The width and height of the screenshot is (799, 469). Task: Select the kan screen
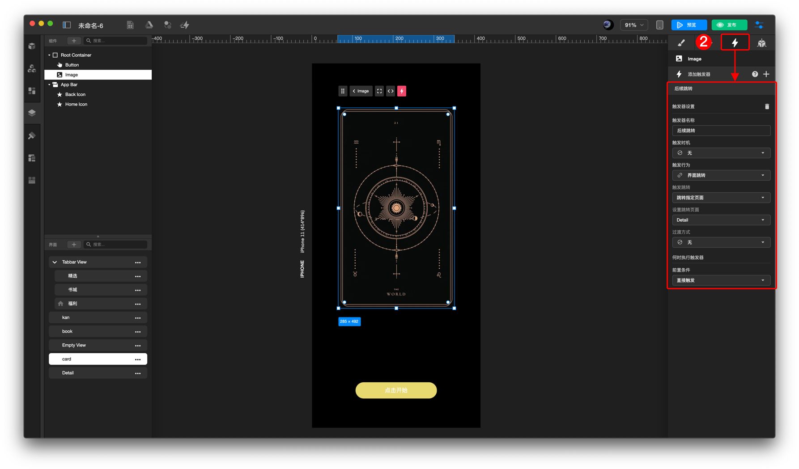tap(98, 317)
